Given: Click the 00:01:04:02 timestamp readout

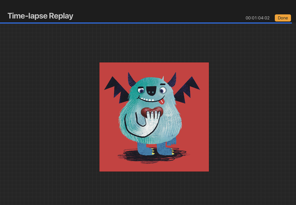Looking at the screenshot, I should click(257, 18).
